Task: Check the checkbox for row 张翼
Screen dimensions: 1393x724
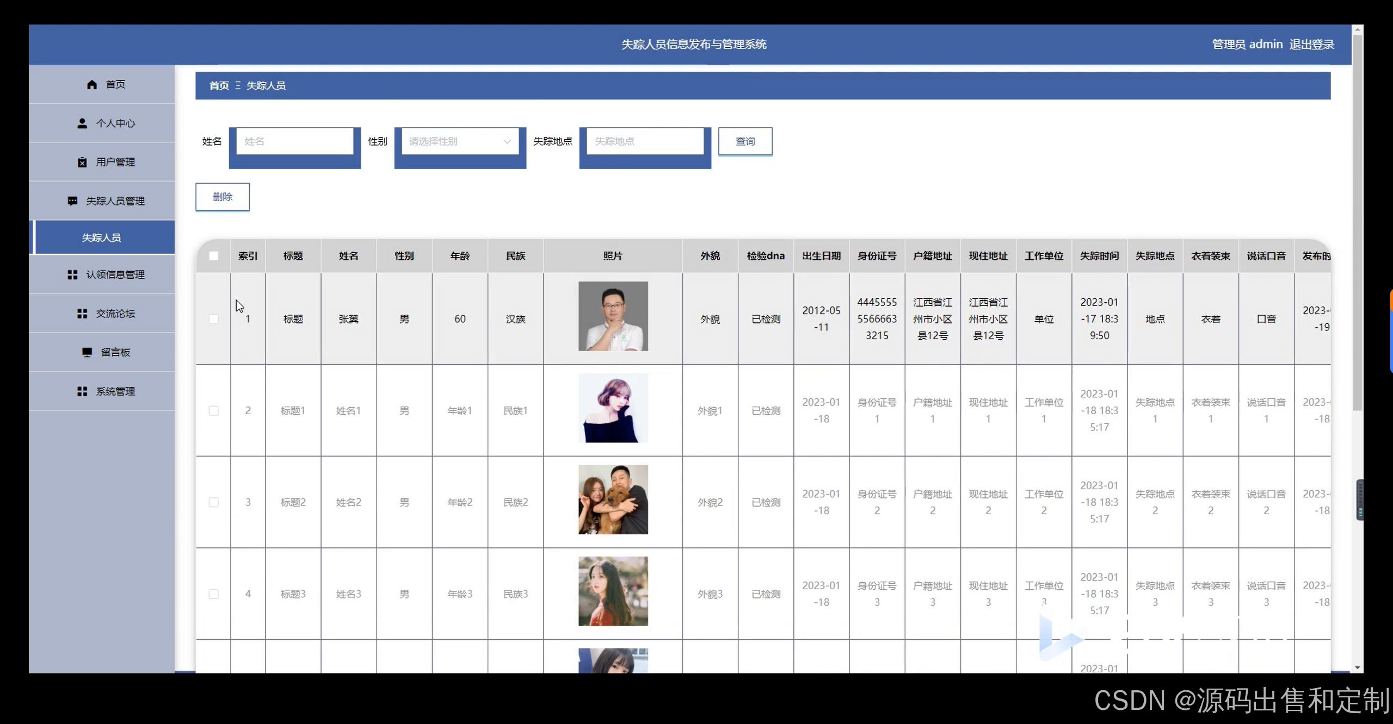Action: tap(214, 319)
